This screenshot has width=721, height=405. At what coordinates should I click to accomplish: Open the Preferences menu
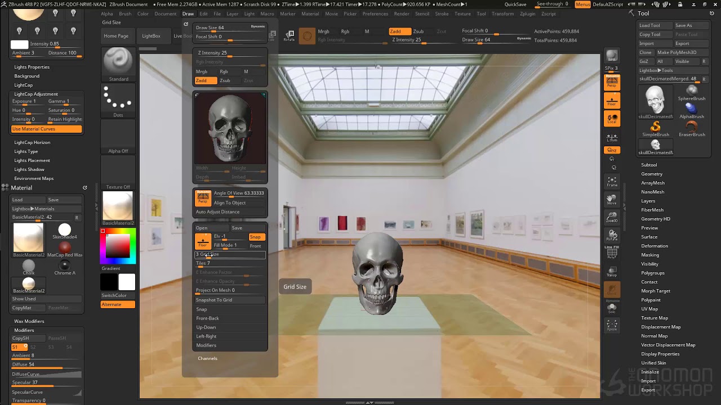375,13
